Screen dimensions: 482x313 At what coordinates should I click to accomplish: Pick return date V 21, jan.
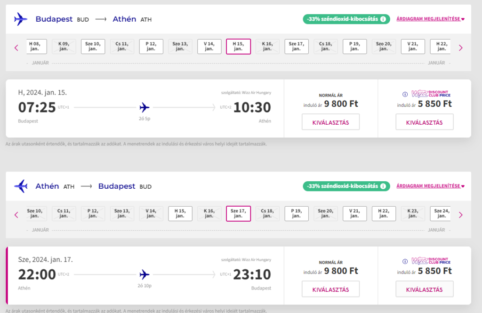[354, 213]
